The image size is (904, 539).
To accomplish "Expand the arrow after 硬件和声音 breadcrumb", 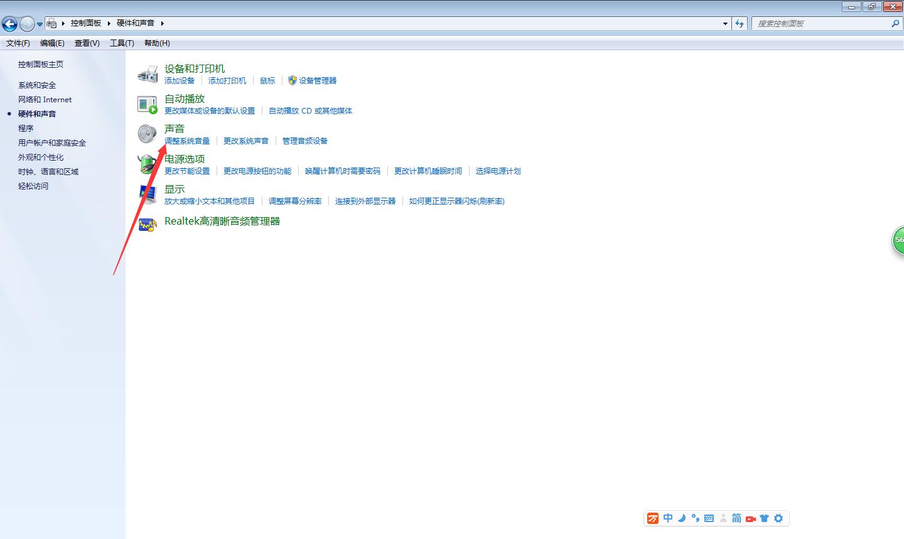I will [x=162, y=23].
